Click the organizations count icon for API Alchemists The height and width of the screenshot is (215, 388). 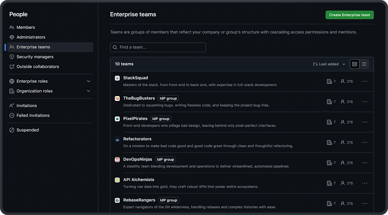click(x=329, y=183)
